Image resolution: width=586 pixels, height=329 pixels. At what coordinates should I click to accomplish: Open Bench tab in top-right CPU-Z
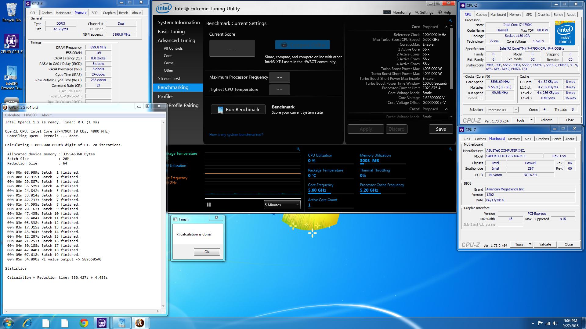tap(558, 15)
